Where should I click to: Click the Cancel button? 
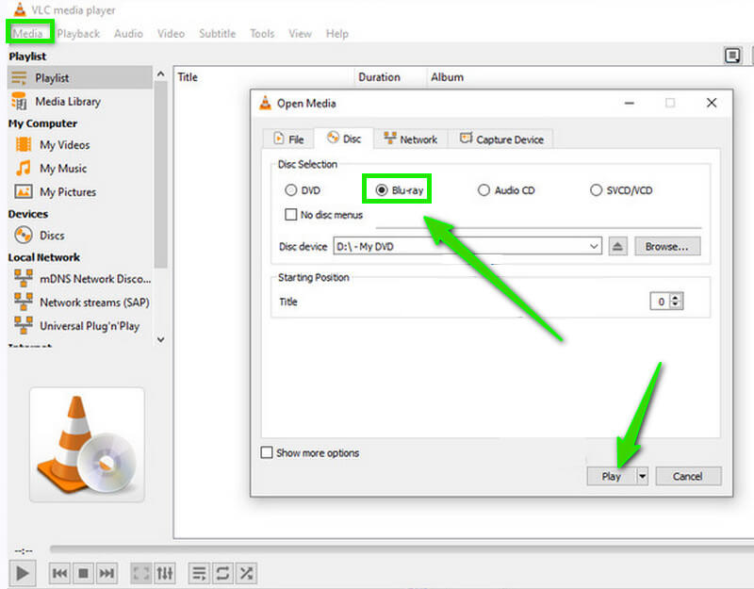(x=688, y=476)
